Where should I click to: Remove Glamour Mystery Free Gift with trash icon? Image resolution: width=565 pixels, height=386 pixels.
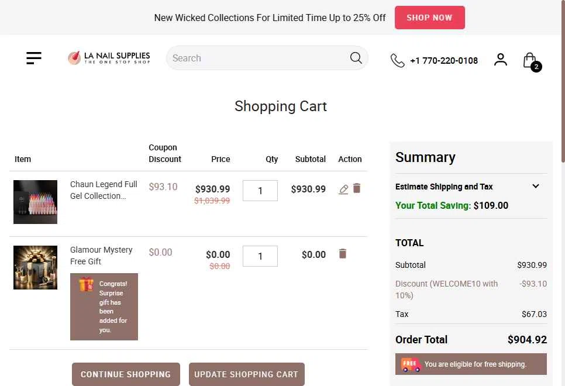343,254
